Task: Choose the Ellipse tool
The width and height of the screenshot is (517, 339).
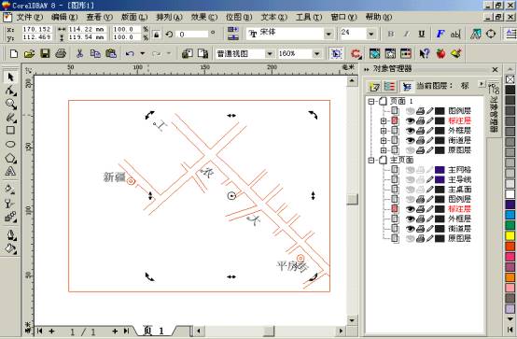Action: (x=10, y=144)
